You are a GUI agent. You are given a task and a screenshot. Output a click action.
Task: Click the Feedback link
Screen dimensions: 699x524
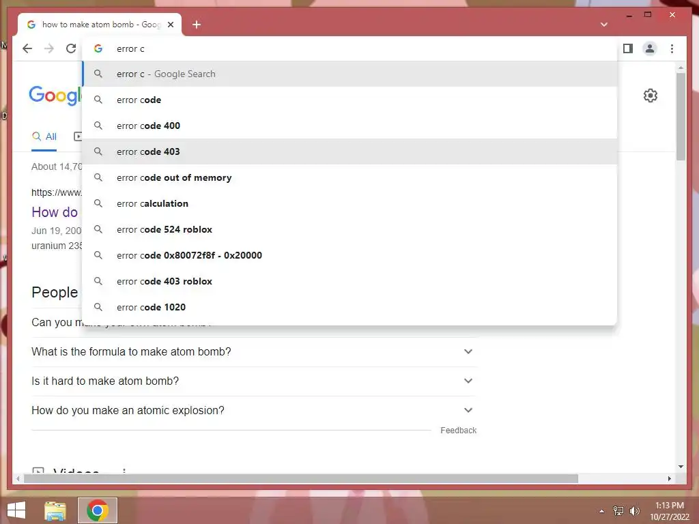(x=458, y=431)
